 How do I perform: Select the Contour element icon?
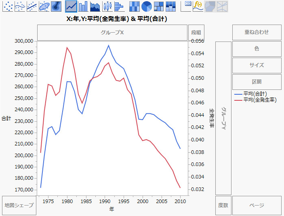coord(56,6)
